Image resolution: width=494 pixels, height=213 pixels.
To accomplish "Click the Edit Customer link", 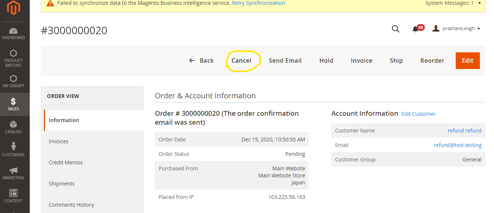I will click(x=418, y=114).
